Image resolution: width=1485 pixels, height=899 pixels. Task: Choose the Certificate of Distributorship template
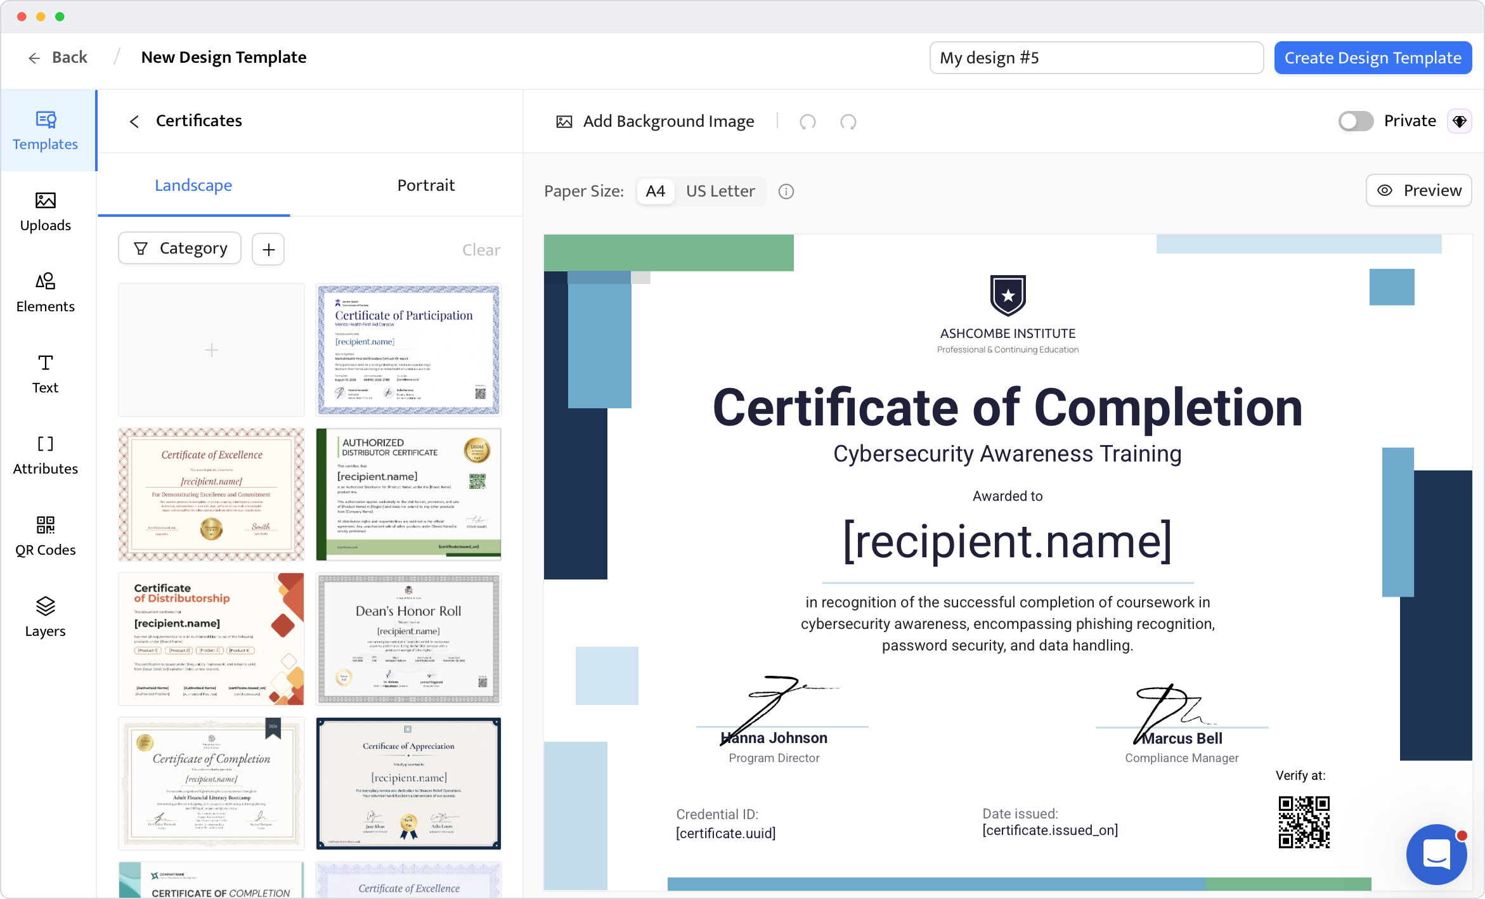(211, 639)
